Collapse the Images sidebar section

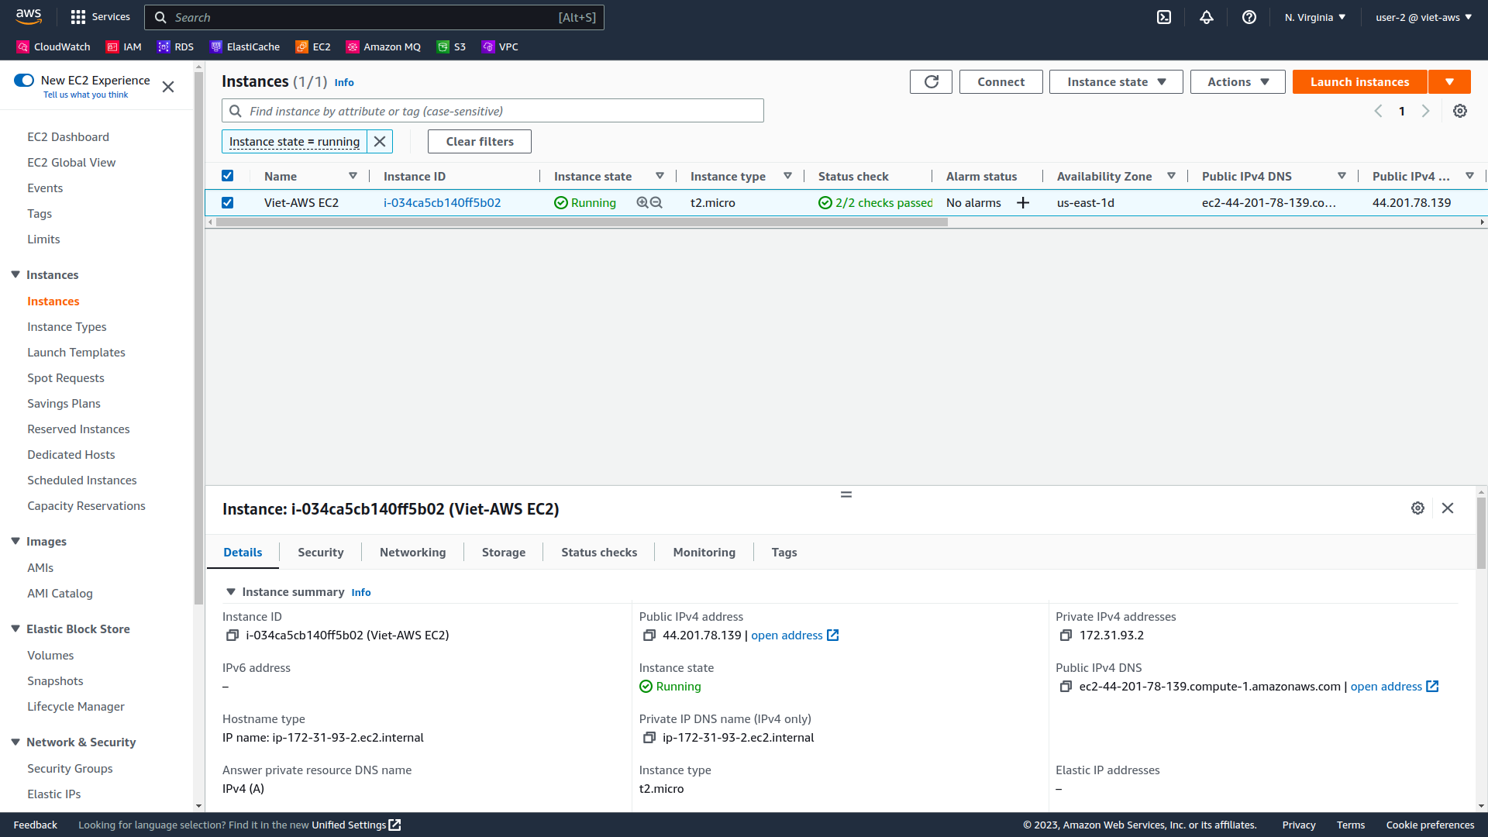click(x=15, y=541)
